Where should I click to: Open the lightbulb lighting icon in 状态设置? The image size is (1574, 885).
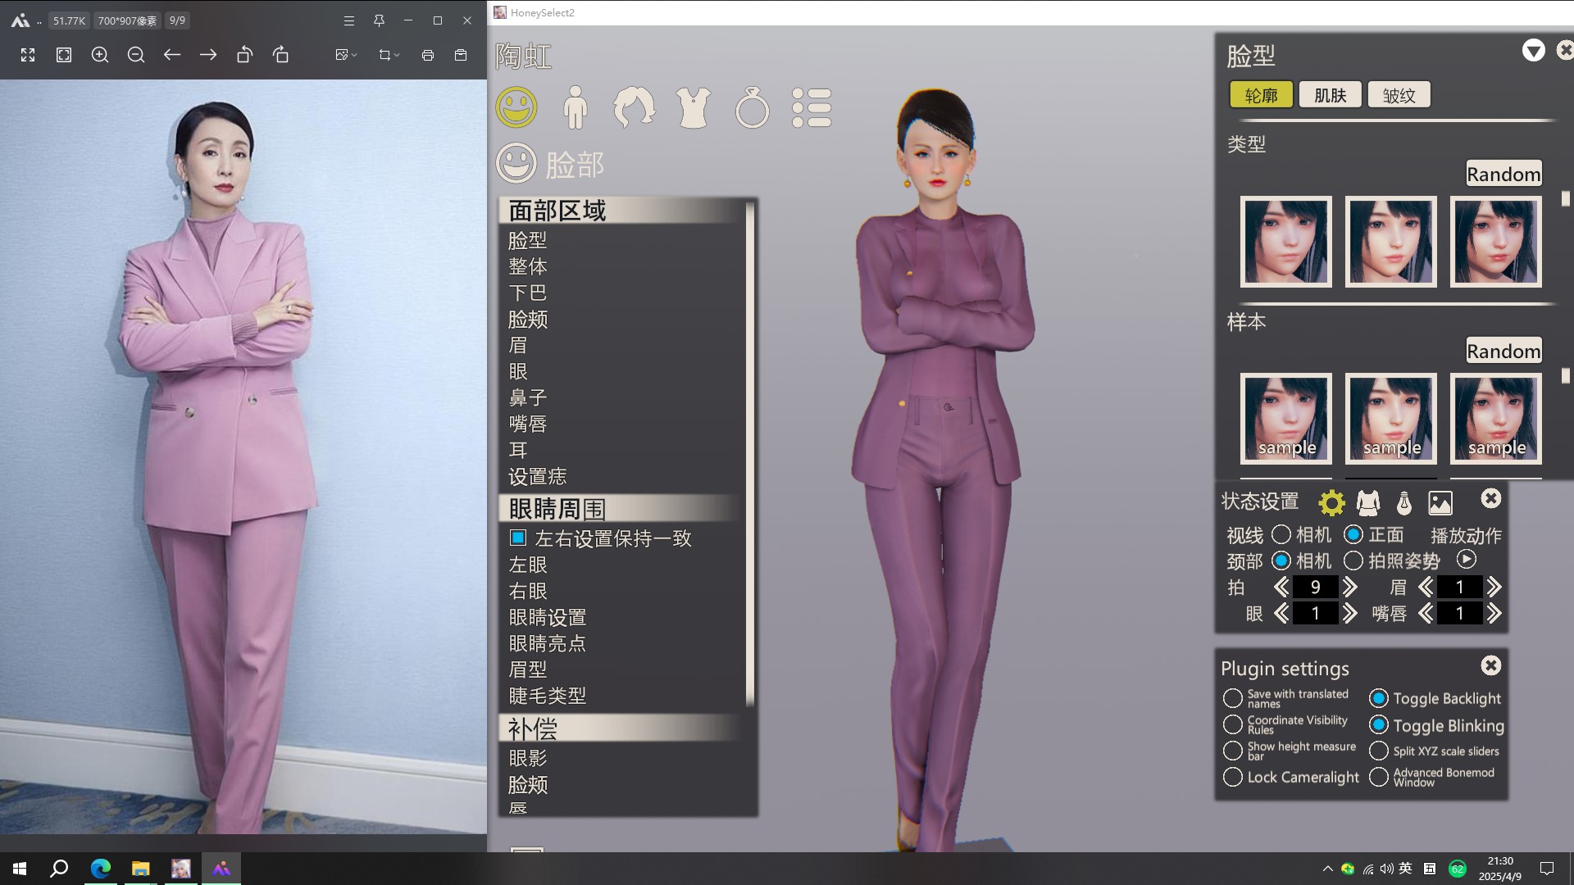point(1404,502)
